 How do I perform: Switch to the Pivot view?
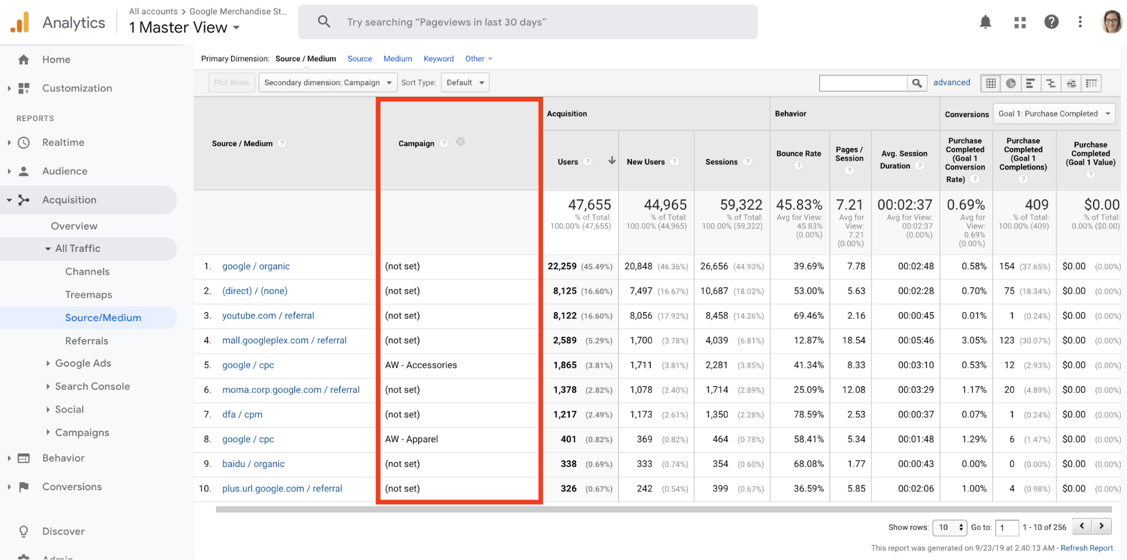[1091, 83]
